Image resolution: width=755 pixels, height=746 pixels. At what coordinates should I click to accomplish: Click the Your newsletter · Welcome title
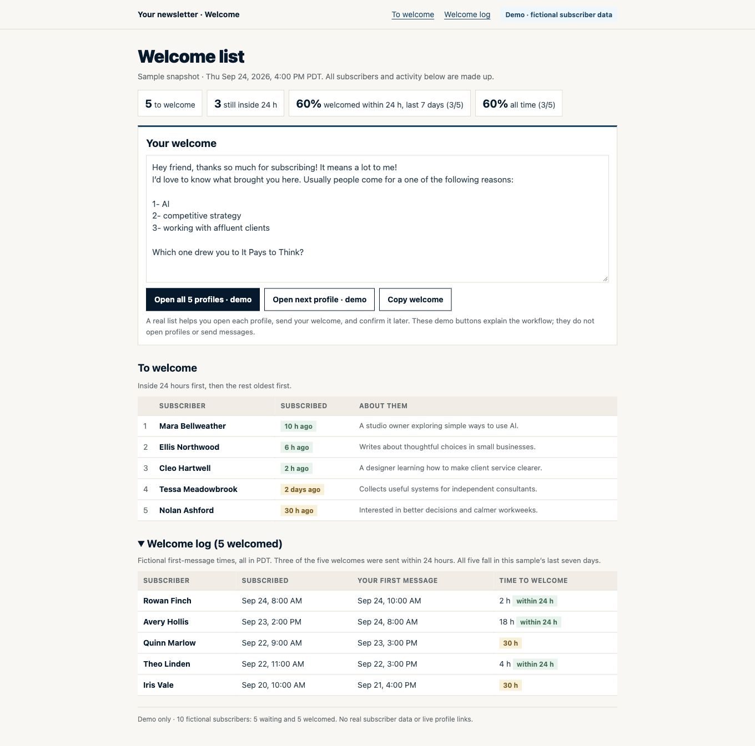click(x=189, y=15)
